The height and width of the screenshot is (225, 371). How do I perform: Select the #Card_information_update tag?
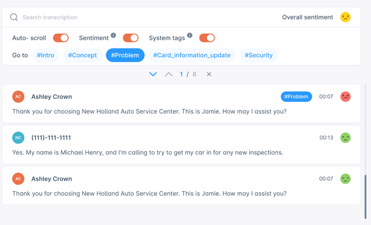click(x=192, y=55)
